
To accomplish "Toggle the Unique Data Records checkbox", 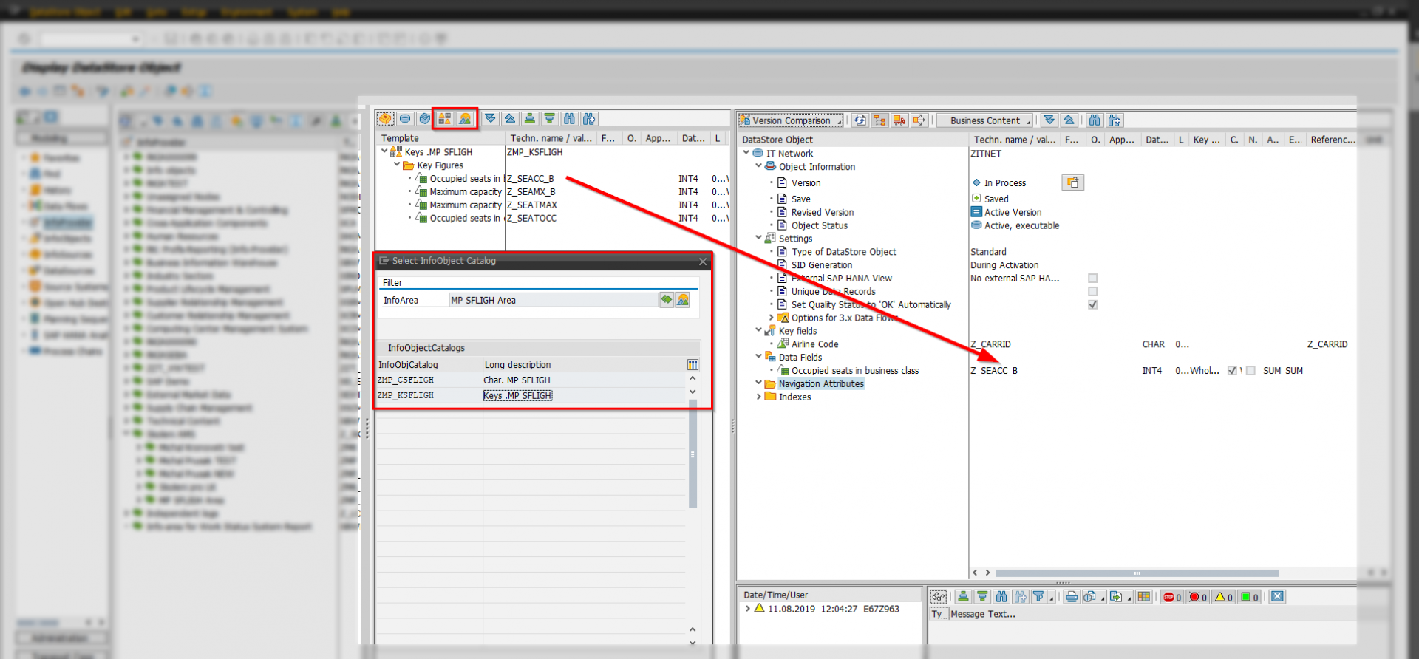I will click(1092, 292).
